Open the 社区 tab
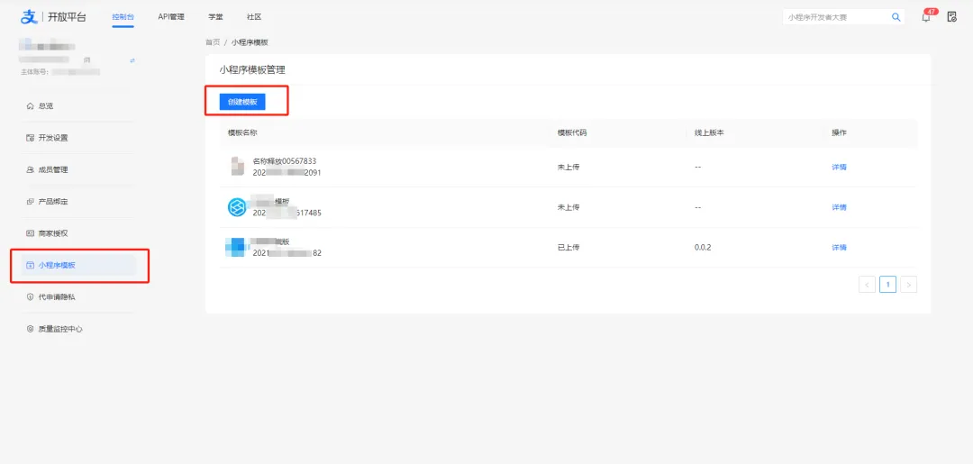 (x=254, y=17)
